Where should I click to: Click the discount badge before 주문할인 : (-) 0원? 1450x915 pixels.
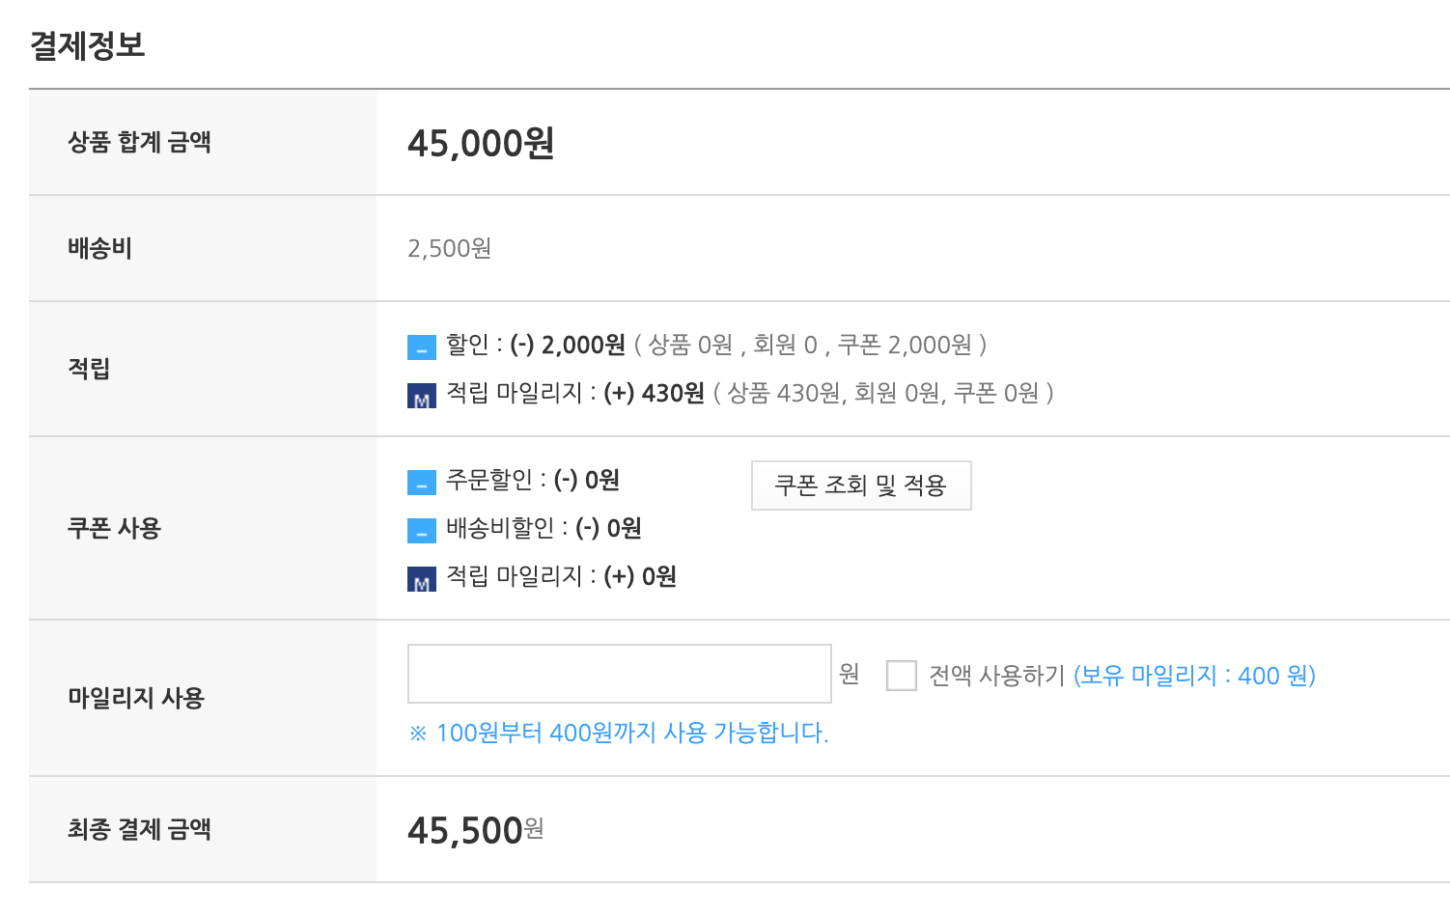coord(421,481)
